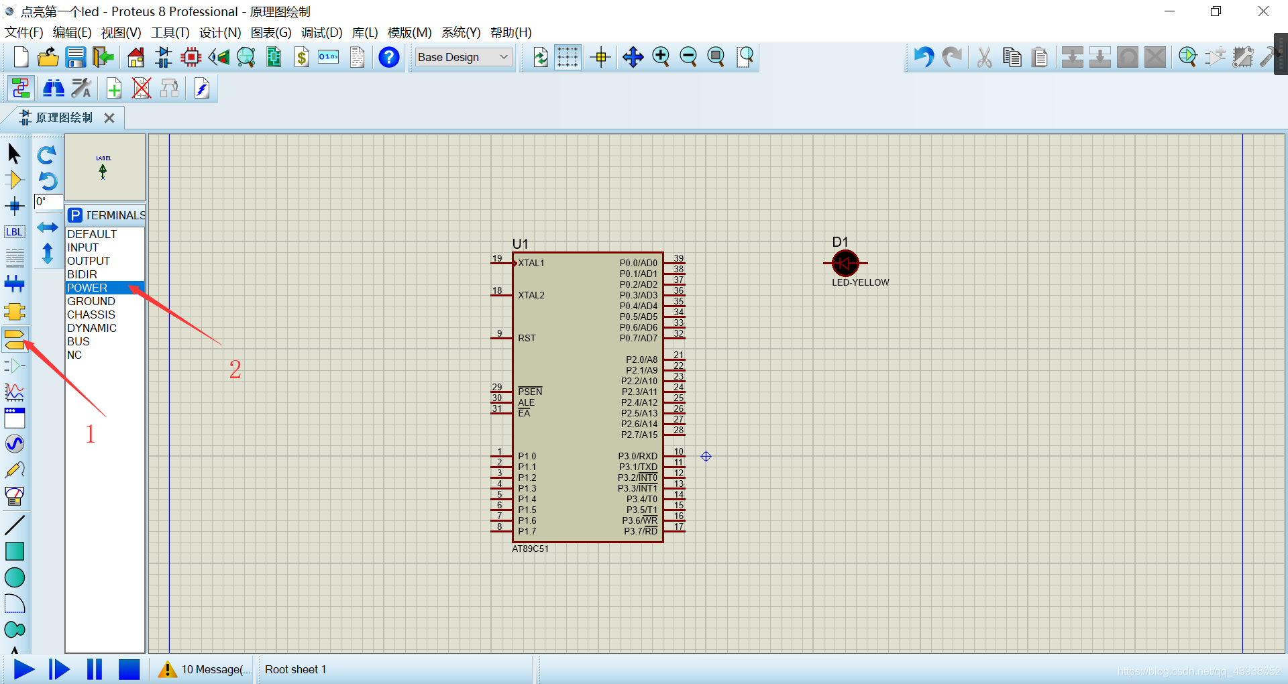Open the 库(L) menu
The image size is (1288, 684).
click(x=365, y=32)
